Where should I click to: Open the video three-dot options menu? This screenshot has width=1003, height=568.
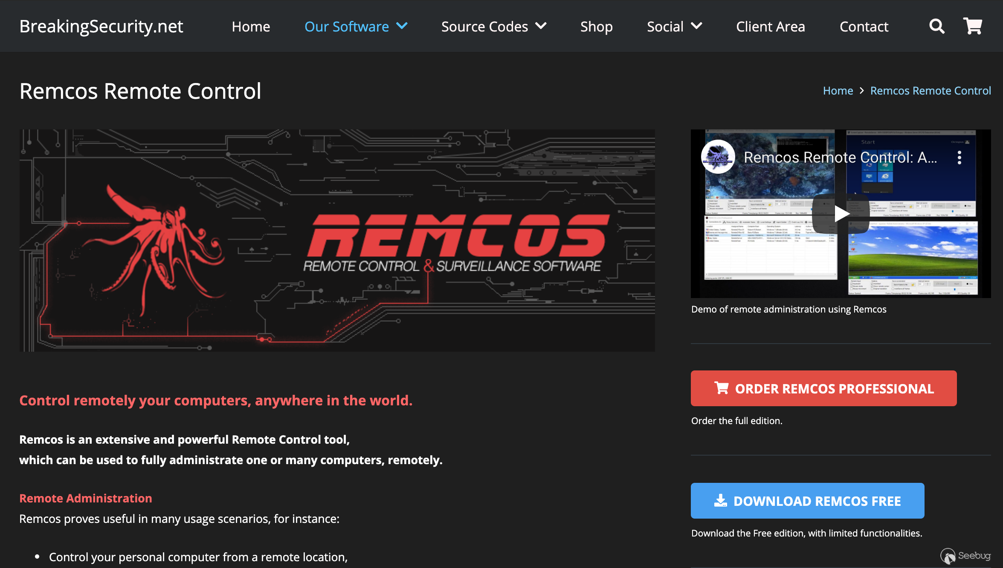959,158
